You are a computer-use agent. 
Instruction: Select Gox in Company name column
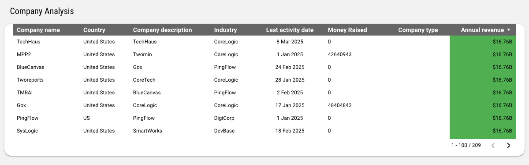click(x=22, y=105)
